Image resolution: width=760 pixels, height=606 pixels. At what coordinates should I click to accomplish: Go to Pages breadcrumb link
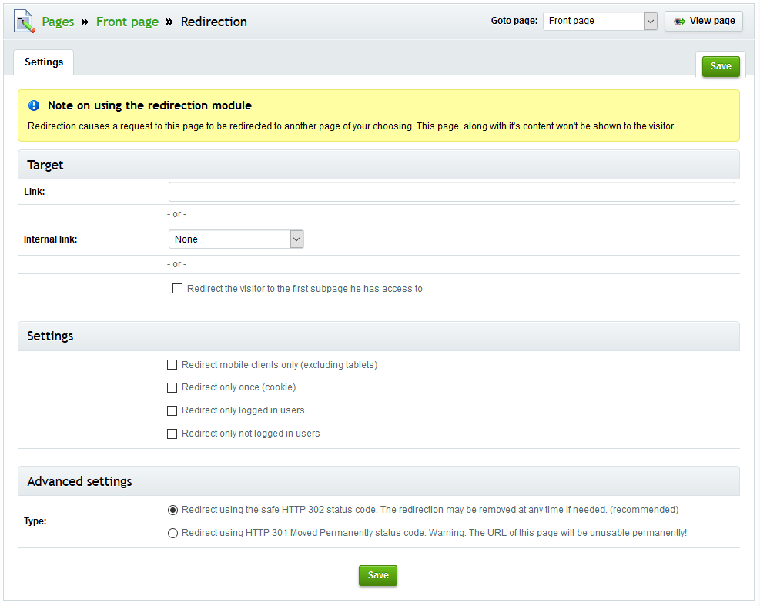[58, 22]
